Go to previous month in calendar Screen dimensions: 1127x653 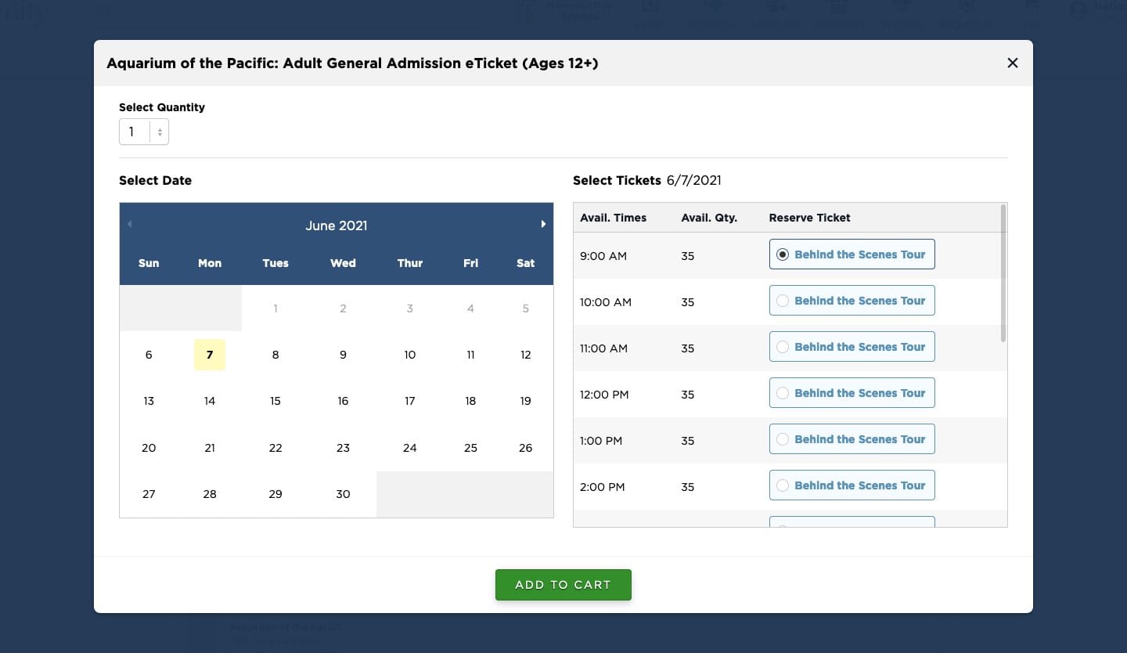129,224
